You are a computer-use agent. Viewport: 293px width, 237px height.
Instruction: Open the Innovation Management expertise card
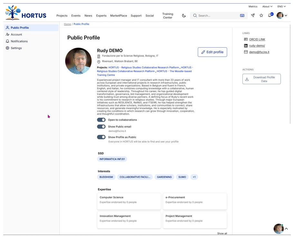tap(129, 220)
